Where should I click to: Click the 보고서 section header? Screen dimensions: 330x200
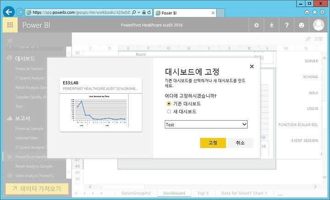22,118
